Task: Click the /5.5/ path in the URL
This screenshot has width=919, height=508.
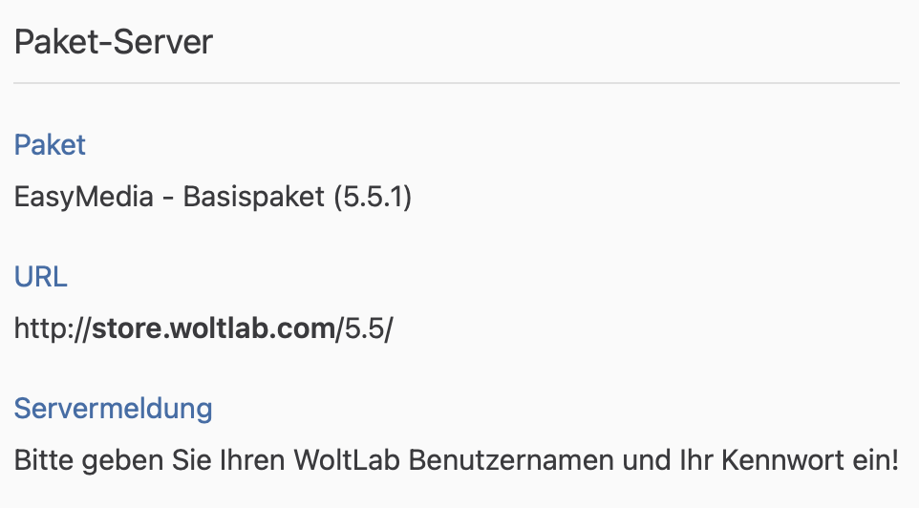Action: pos(364,329)
